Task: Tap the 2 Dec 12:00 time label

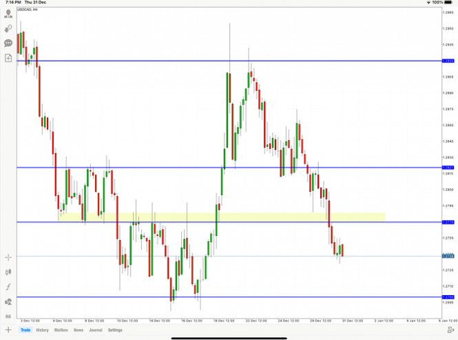Action: [30, 321]
